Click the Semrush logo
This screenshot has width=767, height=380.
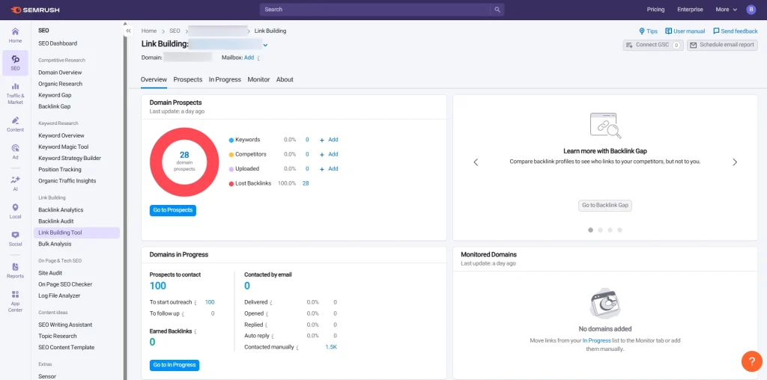point(34,10)
